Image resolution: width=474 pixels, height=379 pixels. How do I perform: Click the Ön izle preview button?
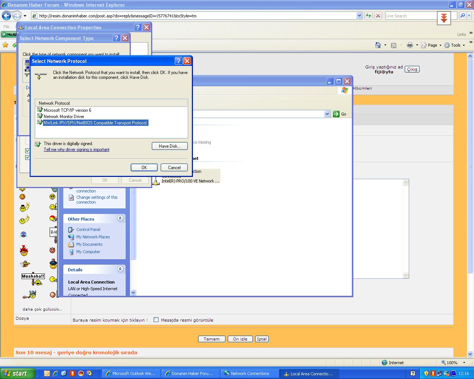coord(240,339)
